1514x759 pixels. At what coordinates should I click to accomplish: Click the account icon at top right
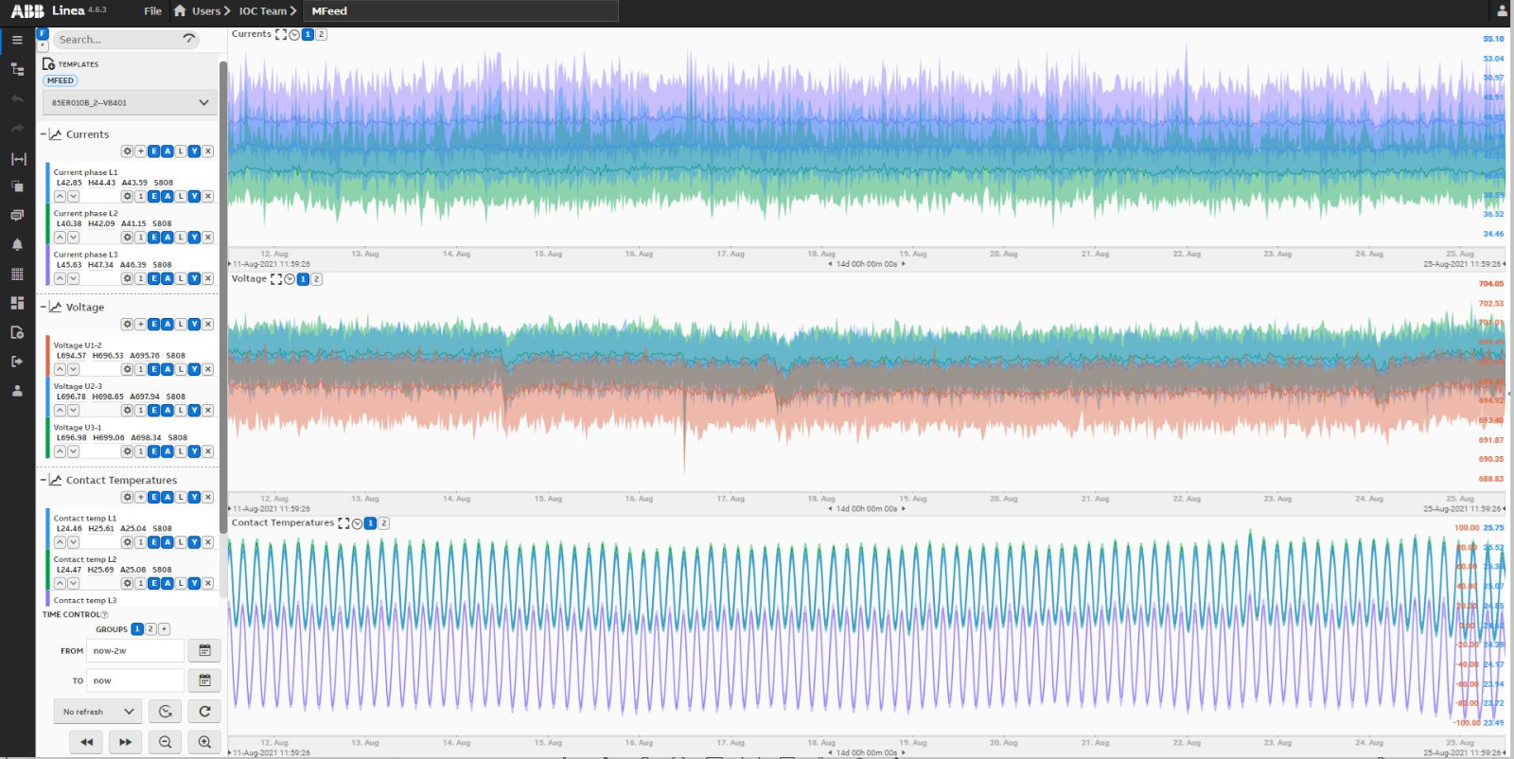click(x=1502, y=11)
